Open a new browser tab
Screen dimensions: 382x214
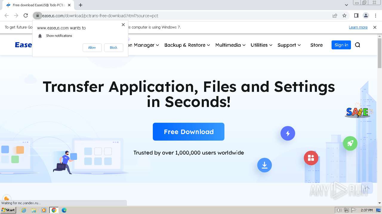[x=81, y=5]
